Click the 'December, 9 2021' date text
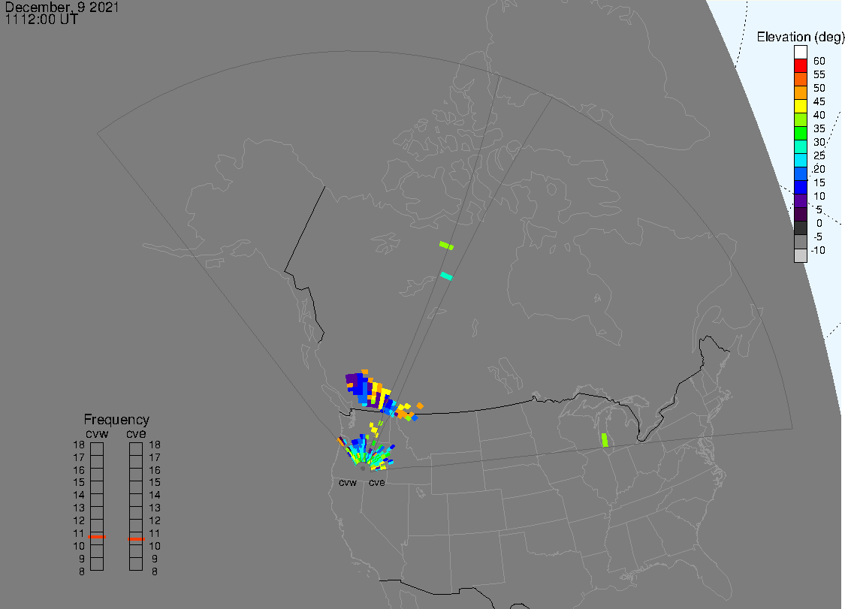The width and height of the screenshot is (845, 609). (x=62, y=7)
